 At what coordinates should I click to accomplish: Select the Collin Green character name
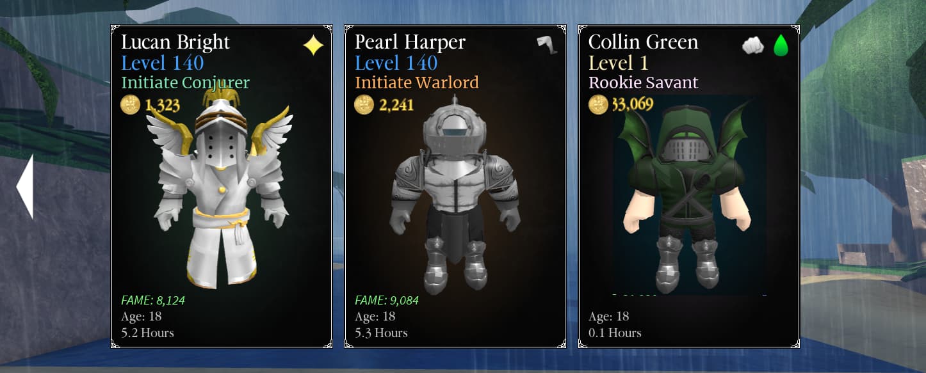tap(643, 42)
